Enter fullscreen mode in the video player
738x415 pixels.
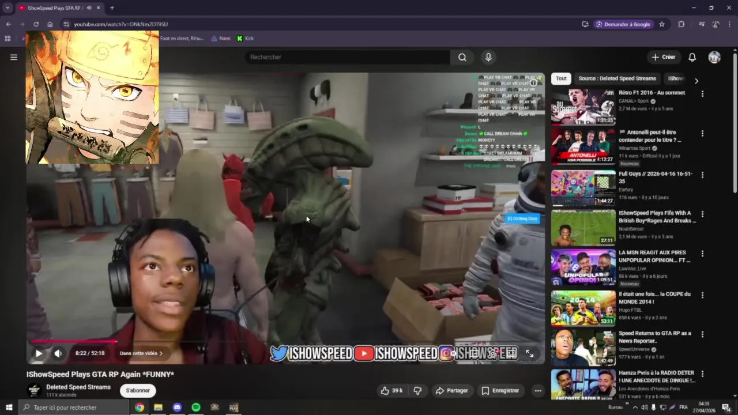coord(529,353)
